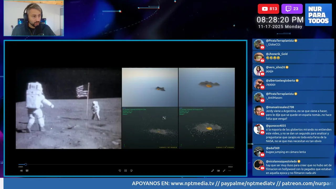The image size is (336, 189).
Task: Click the date 11-17-2025 Monday
Action: [x=280, y=27]
